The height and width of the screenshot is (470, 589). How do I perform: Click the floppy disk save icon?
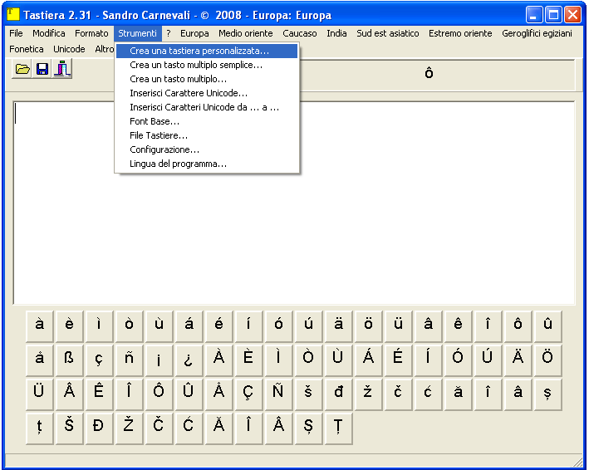point(42,69)
